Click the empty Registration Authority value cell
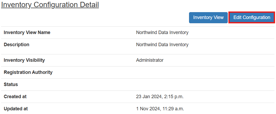Viewport: 276px width, 114px height. coord(204,72)
